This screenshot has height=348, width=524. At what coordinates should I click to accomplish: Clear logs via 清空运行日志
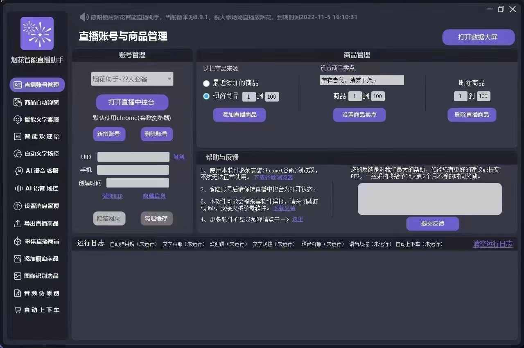[493, 243]
